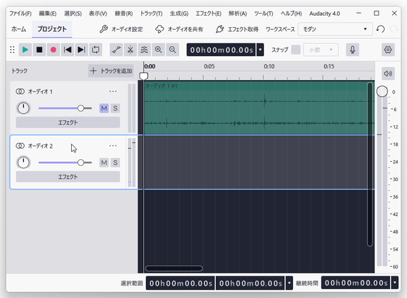Select the split/cut tool icon

pyautogui.click(x=130, y=49)
